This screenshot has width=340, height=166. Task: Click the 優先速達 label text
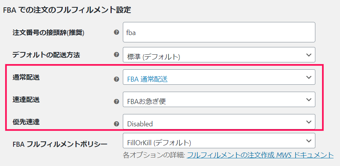[x=26, y=122]
